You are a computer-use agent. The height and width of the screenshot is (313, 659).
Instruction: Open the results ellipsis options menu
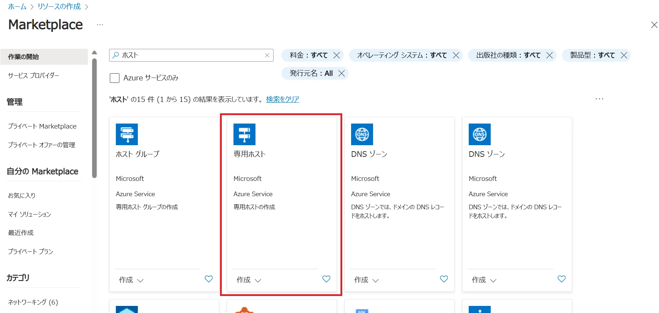click(x=599, y=99)
